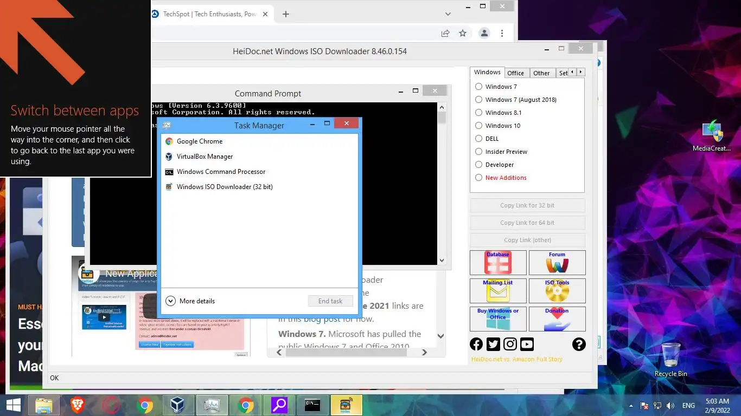This screenshot has height=416, width=741.
Task: Open the purple search magnifier taskbar app
Action: pyautogui.click(x=279, y=405)
